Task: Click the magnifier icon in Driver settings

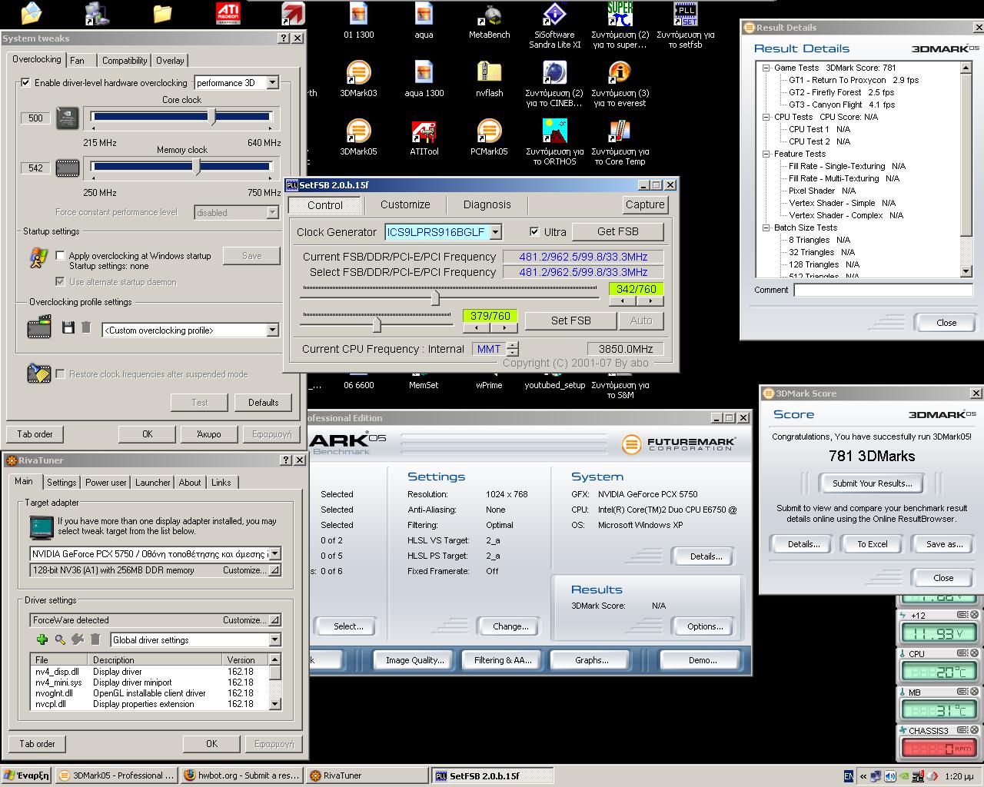Action: (60, 639)
